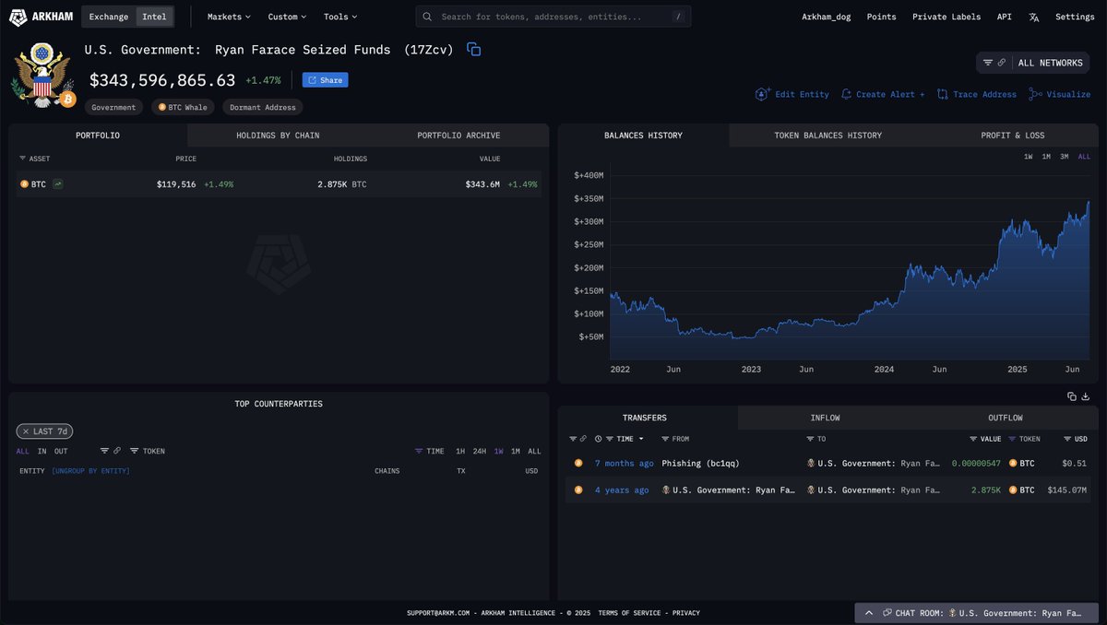Set chart range to 1M

(x=1046, y=157)
